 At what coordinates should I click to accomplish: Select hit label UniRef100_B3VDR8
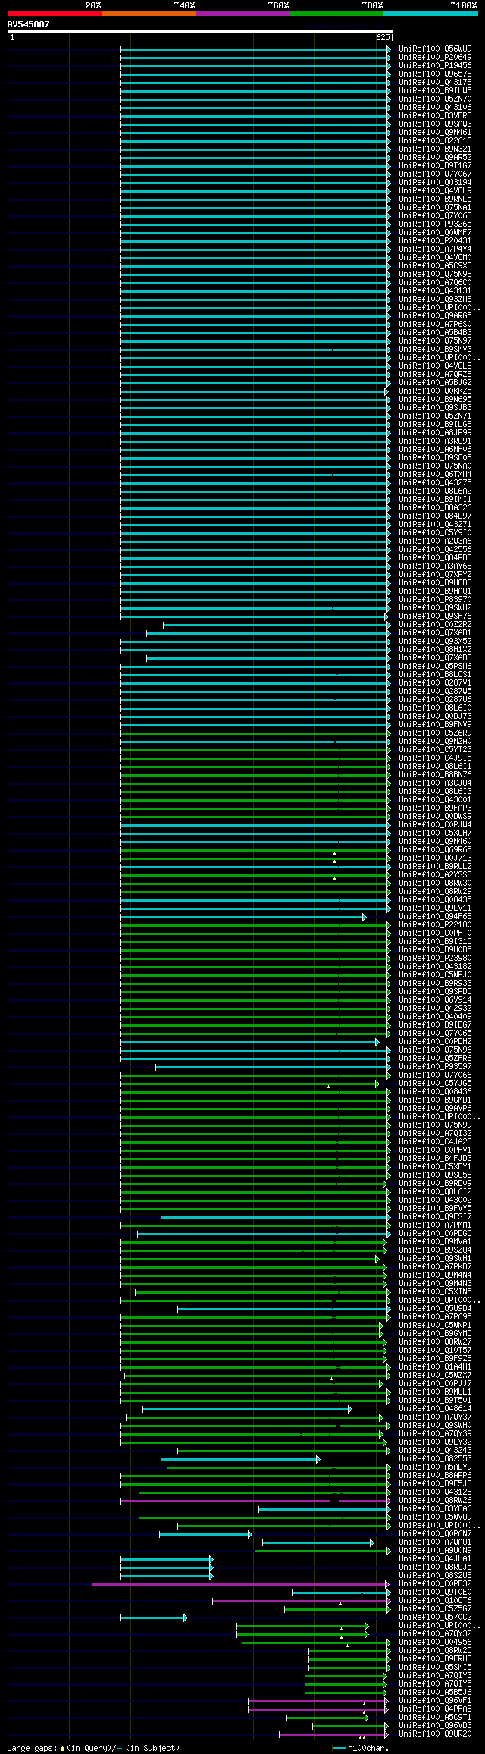[x=435, y=115]
